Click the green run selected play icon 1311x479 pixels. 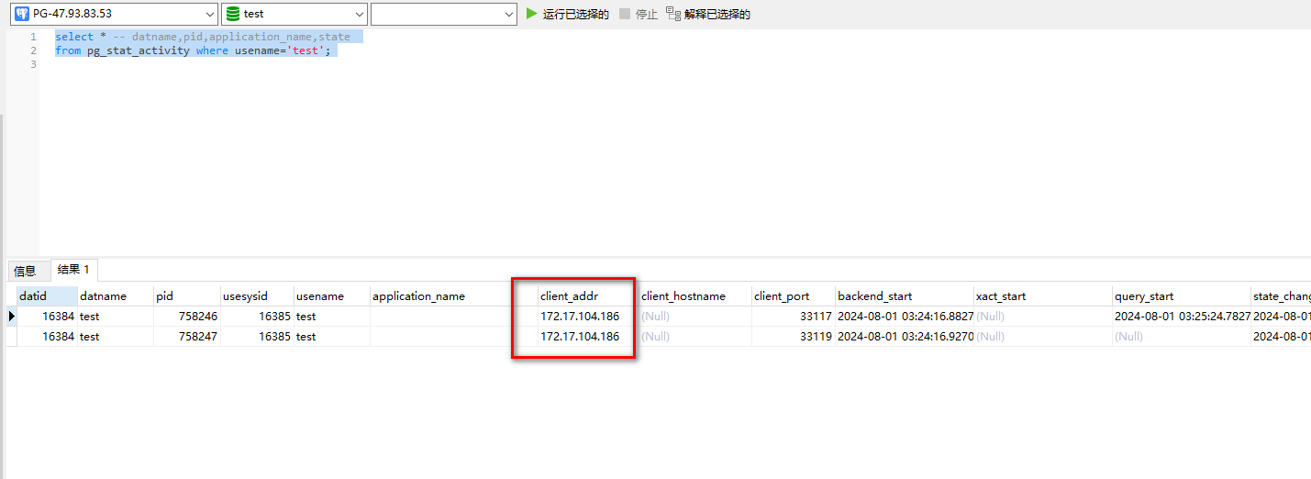pos(532,14)
